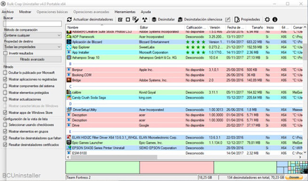Open the Archivo menu
The height and width of the screenshot is (181, 308).
click(x=8, y=12)
